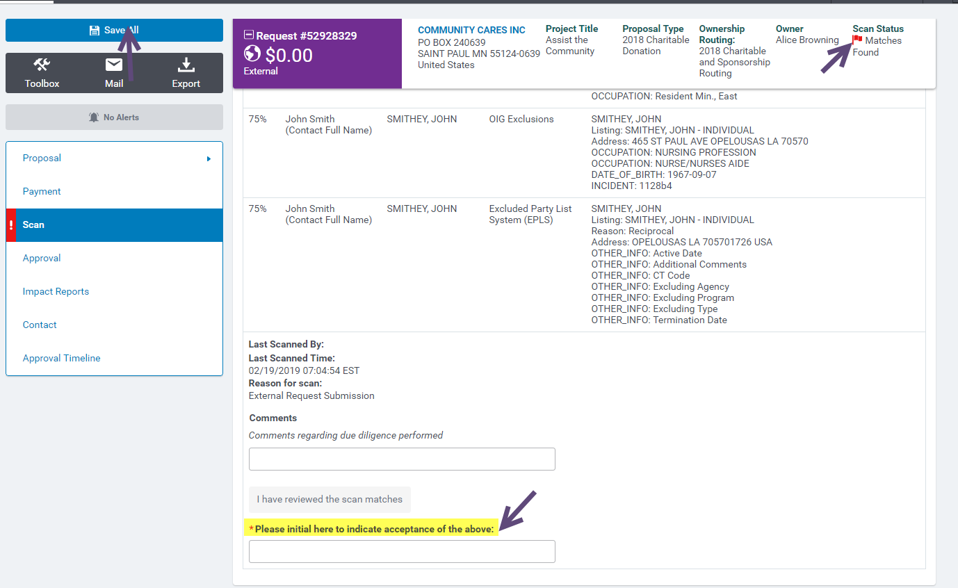Screen dimensions: 958x588
Task: Open the Mail envelope icon
Action: click(x=114, y=65)
